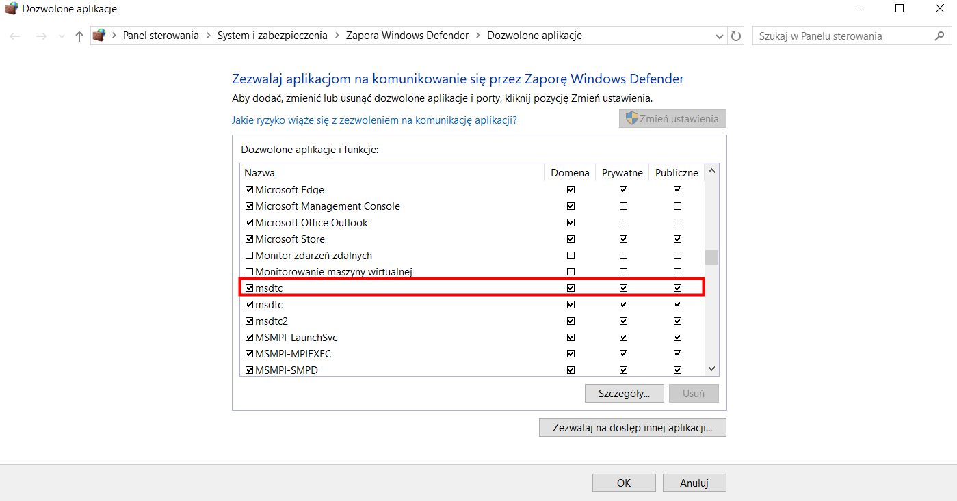This screenshot has height=501, width=957.
Task: Toggle Microsoft Store Domena checkbox
Action: (571, 239)
